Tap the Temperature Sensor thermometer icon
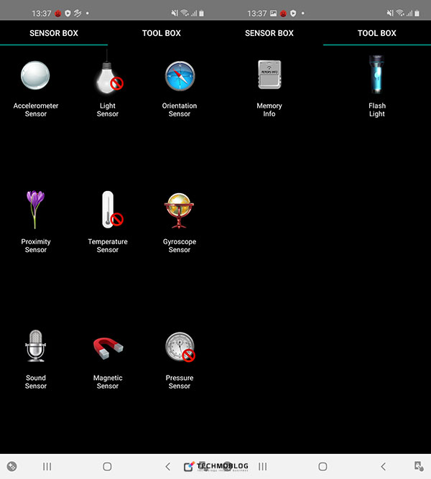Screen dimensions: 431x479 pyautogui.click(x=111, y=210)
